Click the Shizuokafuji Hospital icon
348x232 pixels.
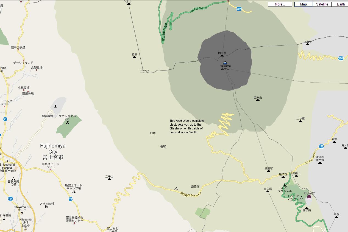tap(7, 161)
